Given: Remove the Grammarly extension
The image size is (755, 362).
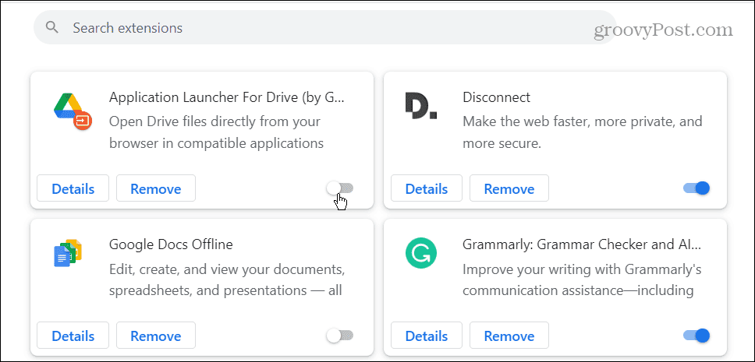Looking at the screenshot, I should point(509,336).
